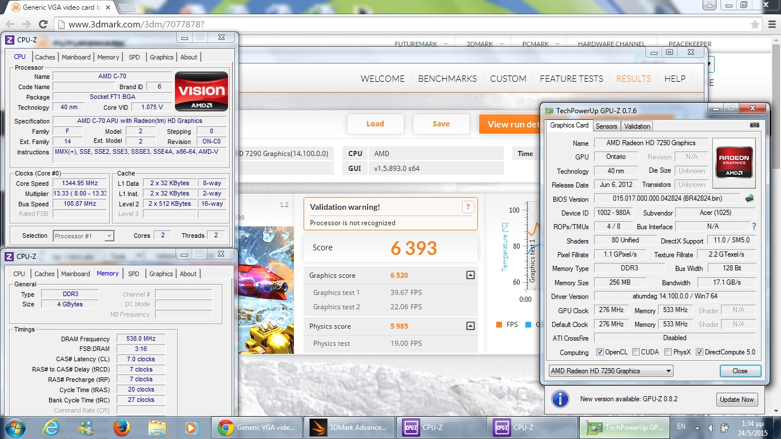This screenshot has height=439, width=781.
Task: Click Chrome user profile icon
Action: click(709, 5)
